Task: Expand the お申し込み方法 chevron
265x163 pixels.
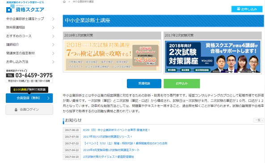Action: tap(53, 62)
